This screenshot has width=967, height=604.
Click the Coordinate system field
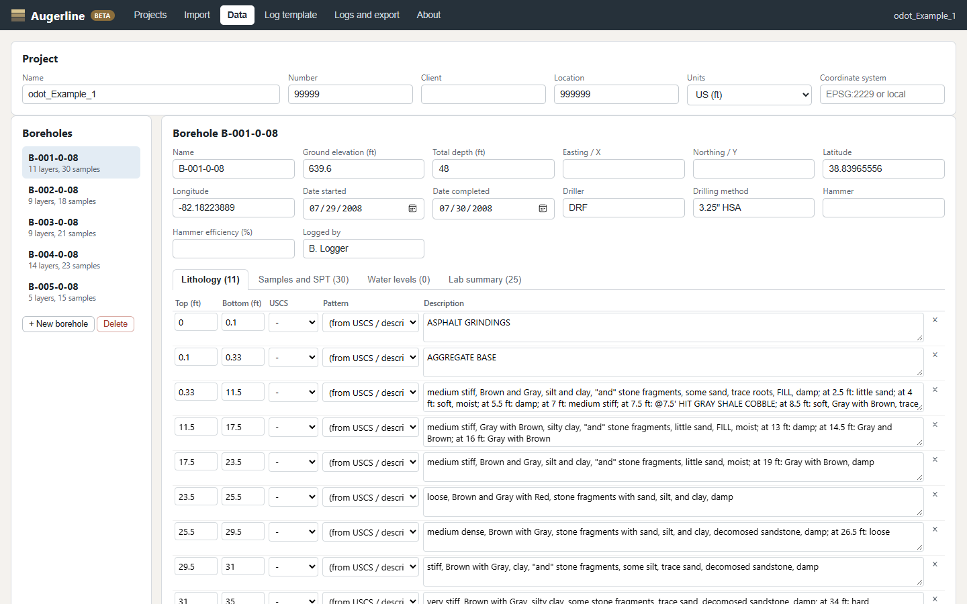tap(882, 94)
